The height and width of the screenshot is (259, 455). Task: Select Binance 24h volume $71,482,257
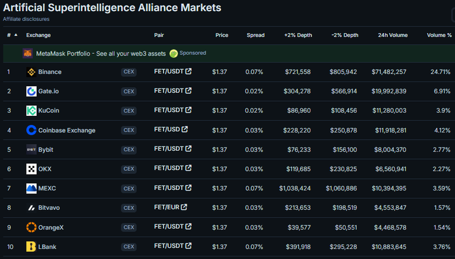(389, 72)
